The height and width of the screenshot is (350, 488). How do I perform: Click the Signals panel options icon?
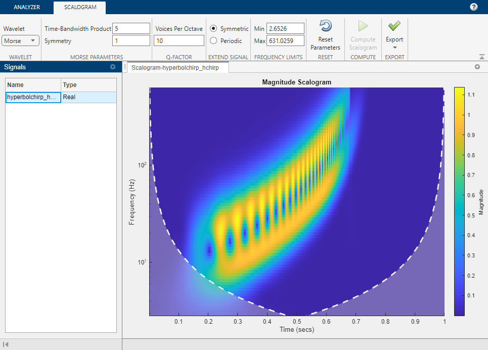[113, 67]
